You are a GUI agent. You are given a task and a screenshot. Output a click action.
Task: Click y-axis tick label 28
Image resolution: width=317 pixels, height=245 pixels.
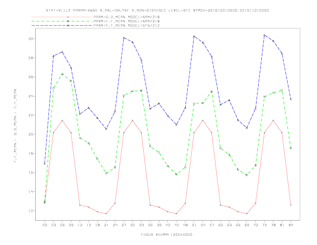click(30, 58)
